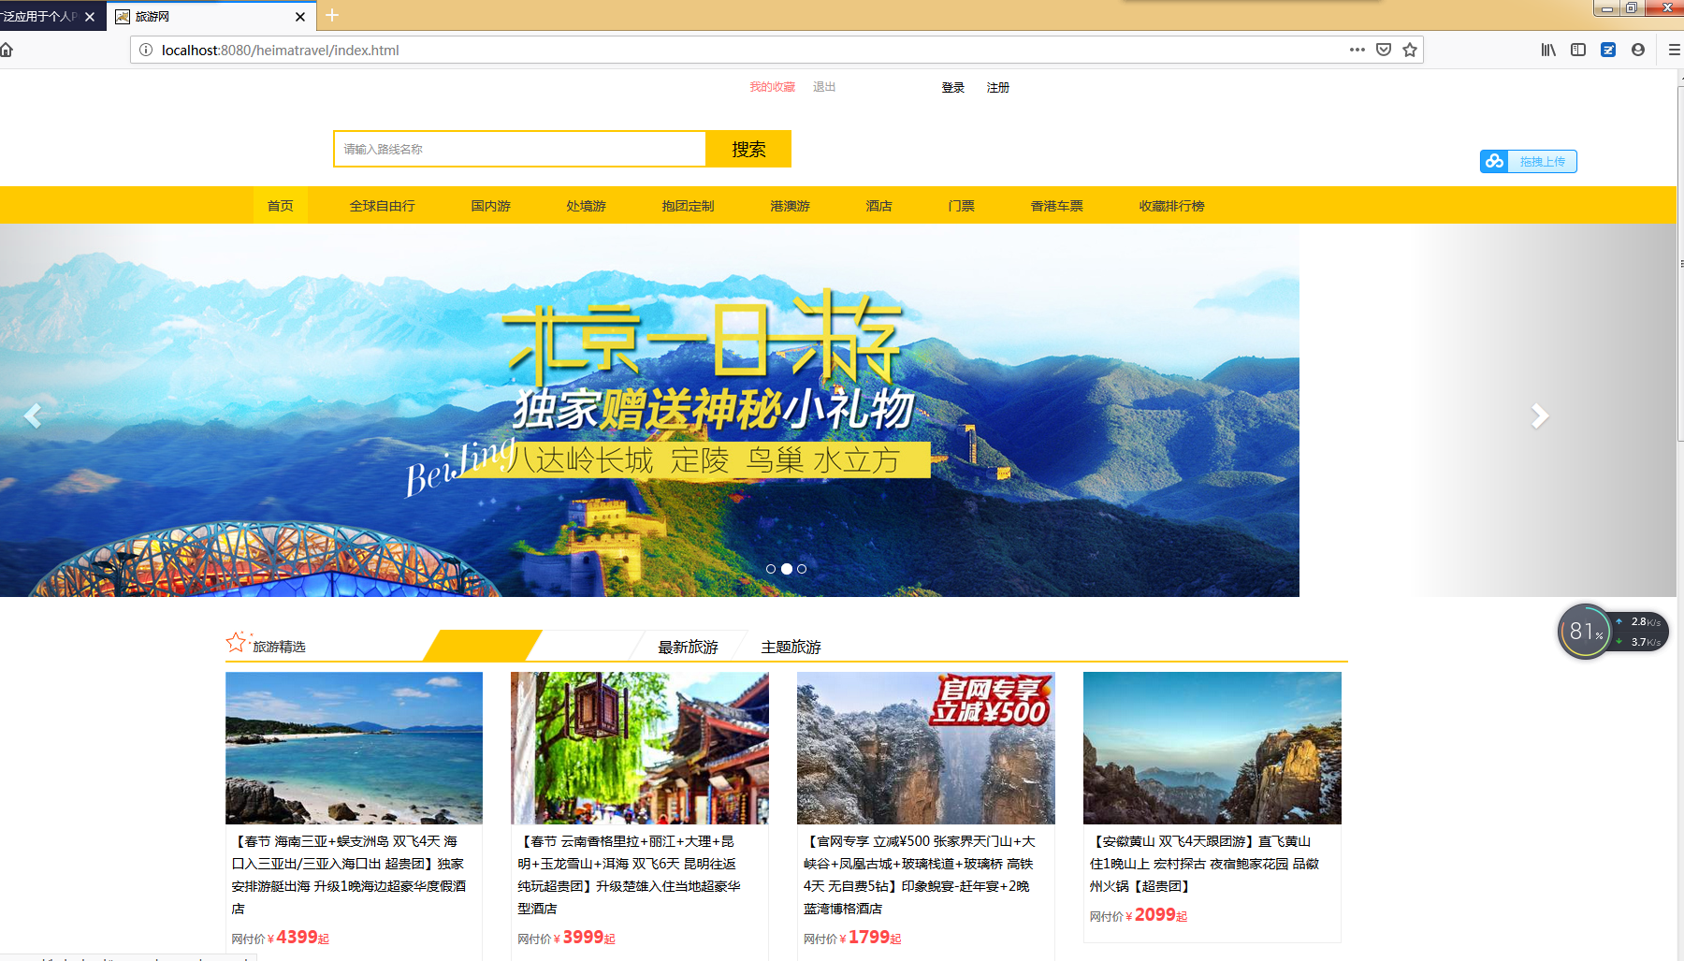Select the second carousel indicator dot

(787, 569)
